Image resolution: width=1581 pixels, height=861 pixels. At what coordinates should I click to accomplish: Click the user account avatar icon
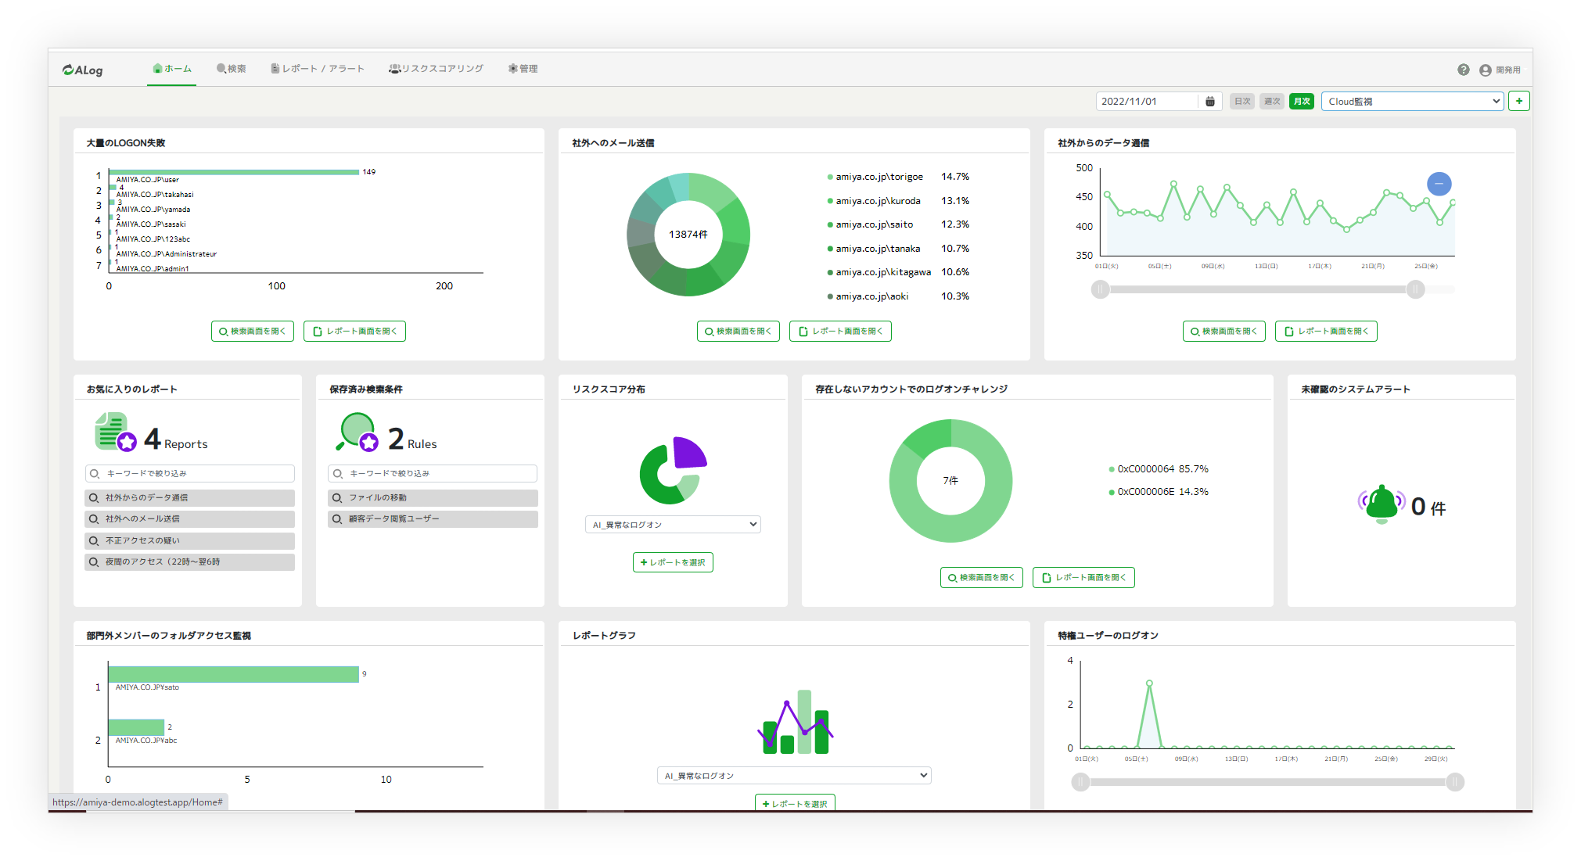(x=1485, y=70)
